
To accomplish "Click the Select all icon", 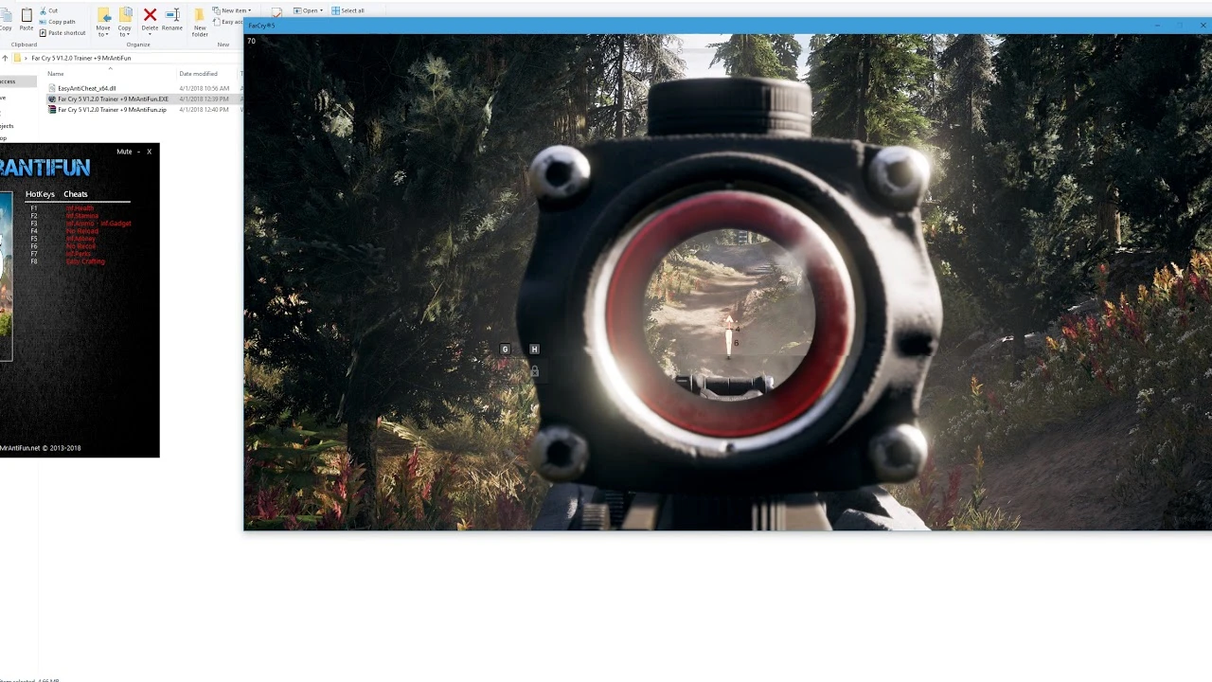I will (x=347, y=10).
